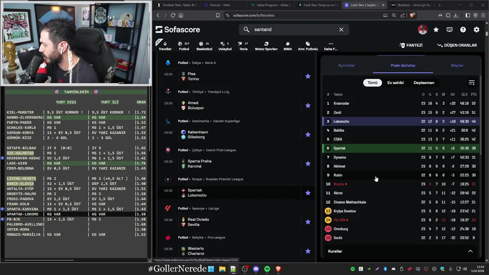Open Krasnodar team row in standings
Viewport: 489px width, 275px height.
coord(401,104)
